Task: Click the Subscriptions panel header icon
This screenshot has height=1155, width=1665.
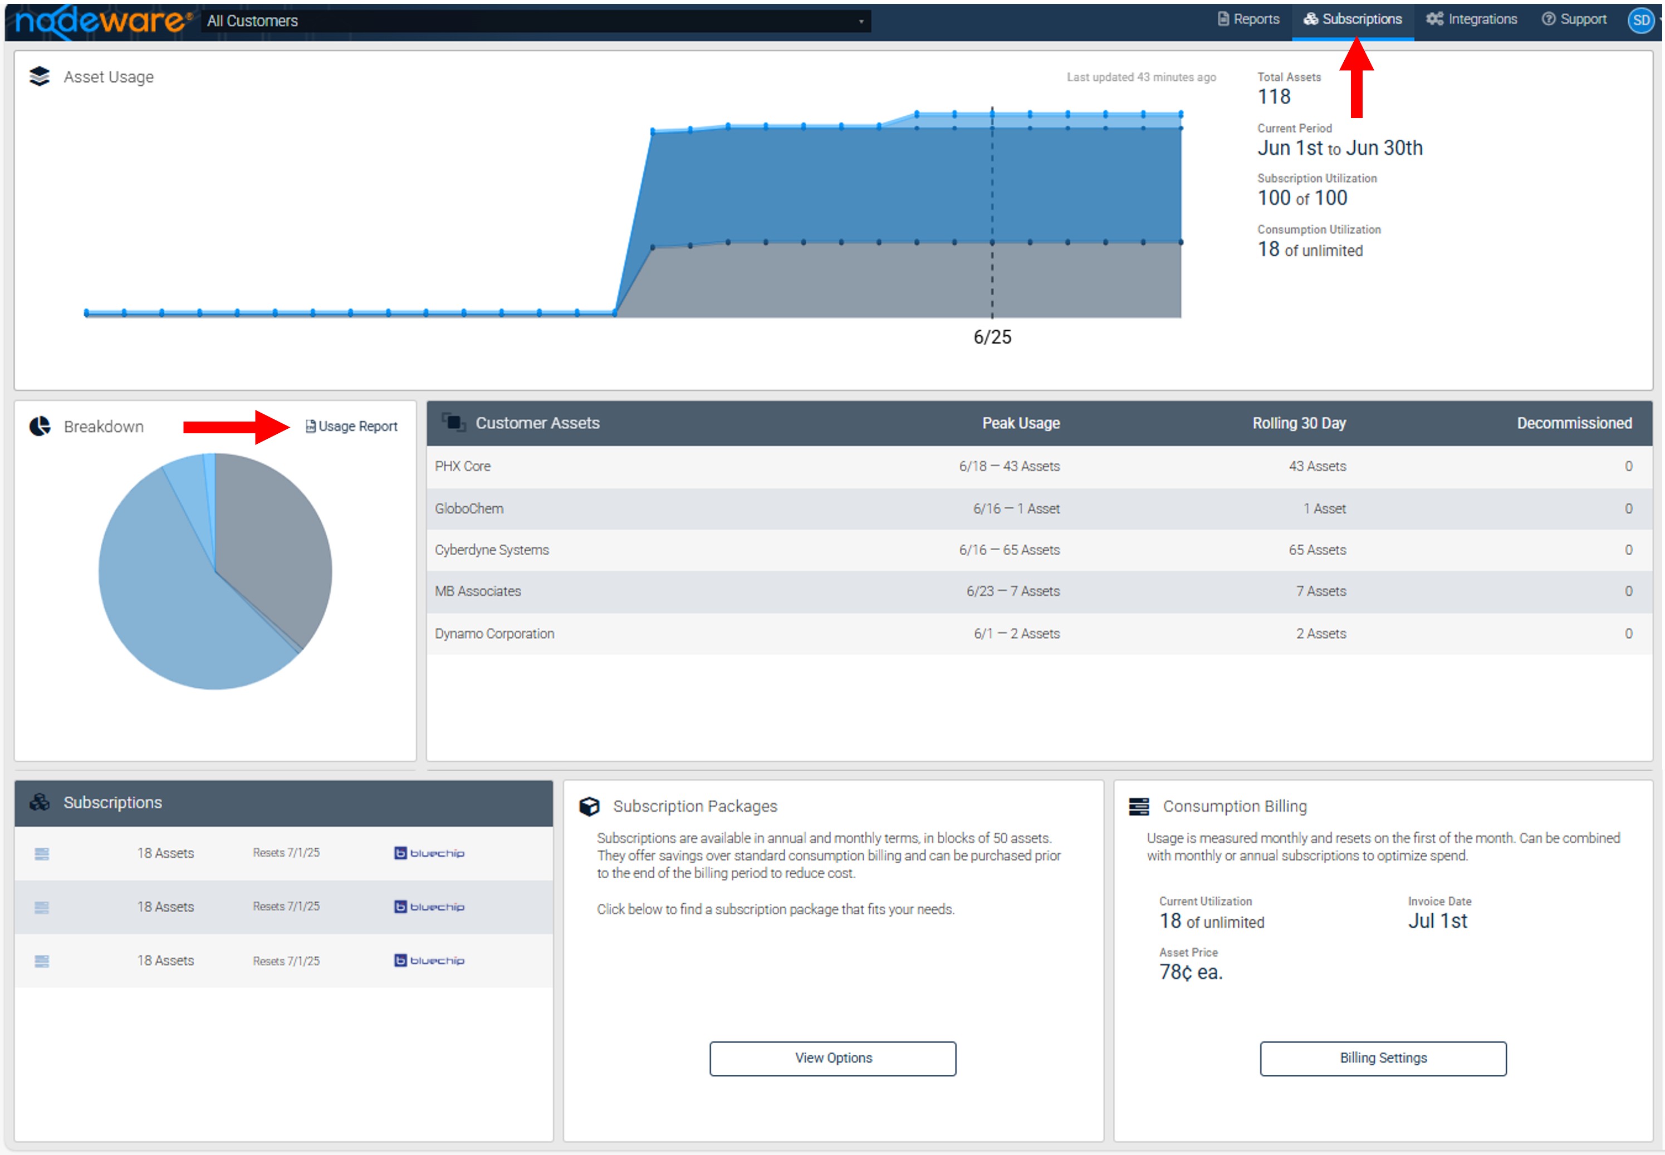Action: 40,802
